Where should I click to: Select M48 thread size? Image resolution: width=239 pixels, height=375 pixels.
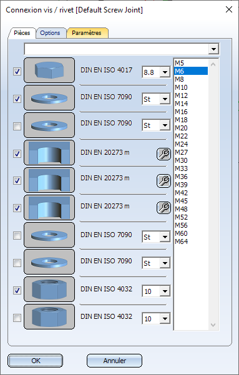click(191, 209)
